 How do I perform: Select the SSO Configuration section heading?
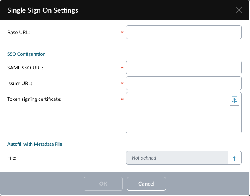[x=27, y=54]
